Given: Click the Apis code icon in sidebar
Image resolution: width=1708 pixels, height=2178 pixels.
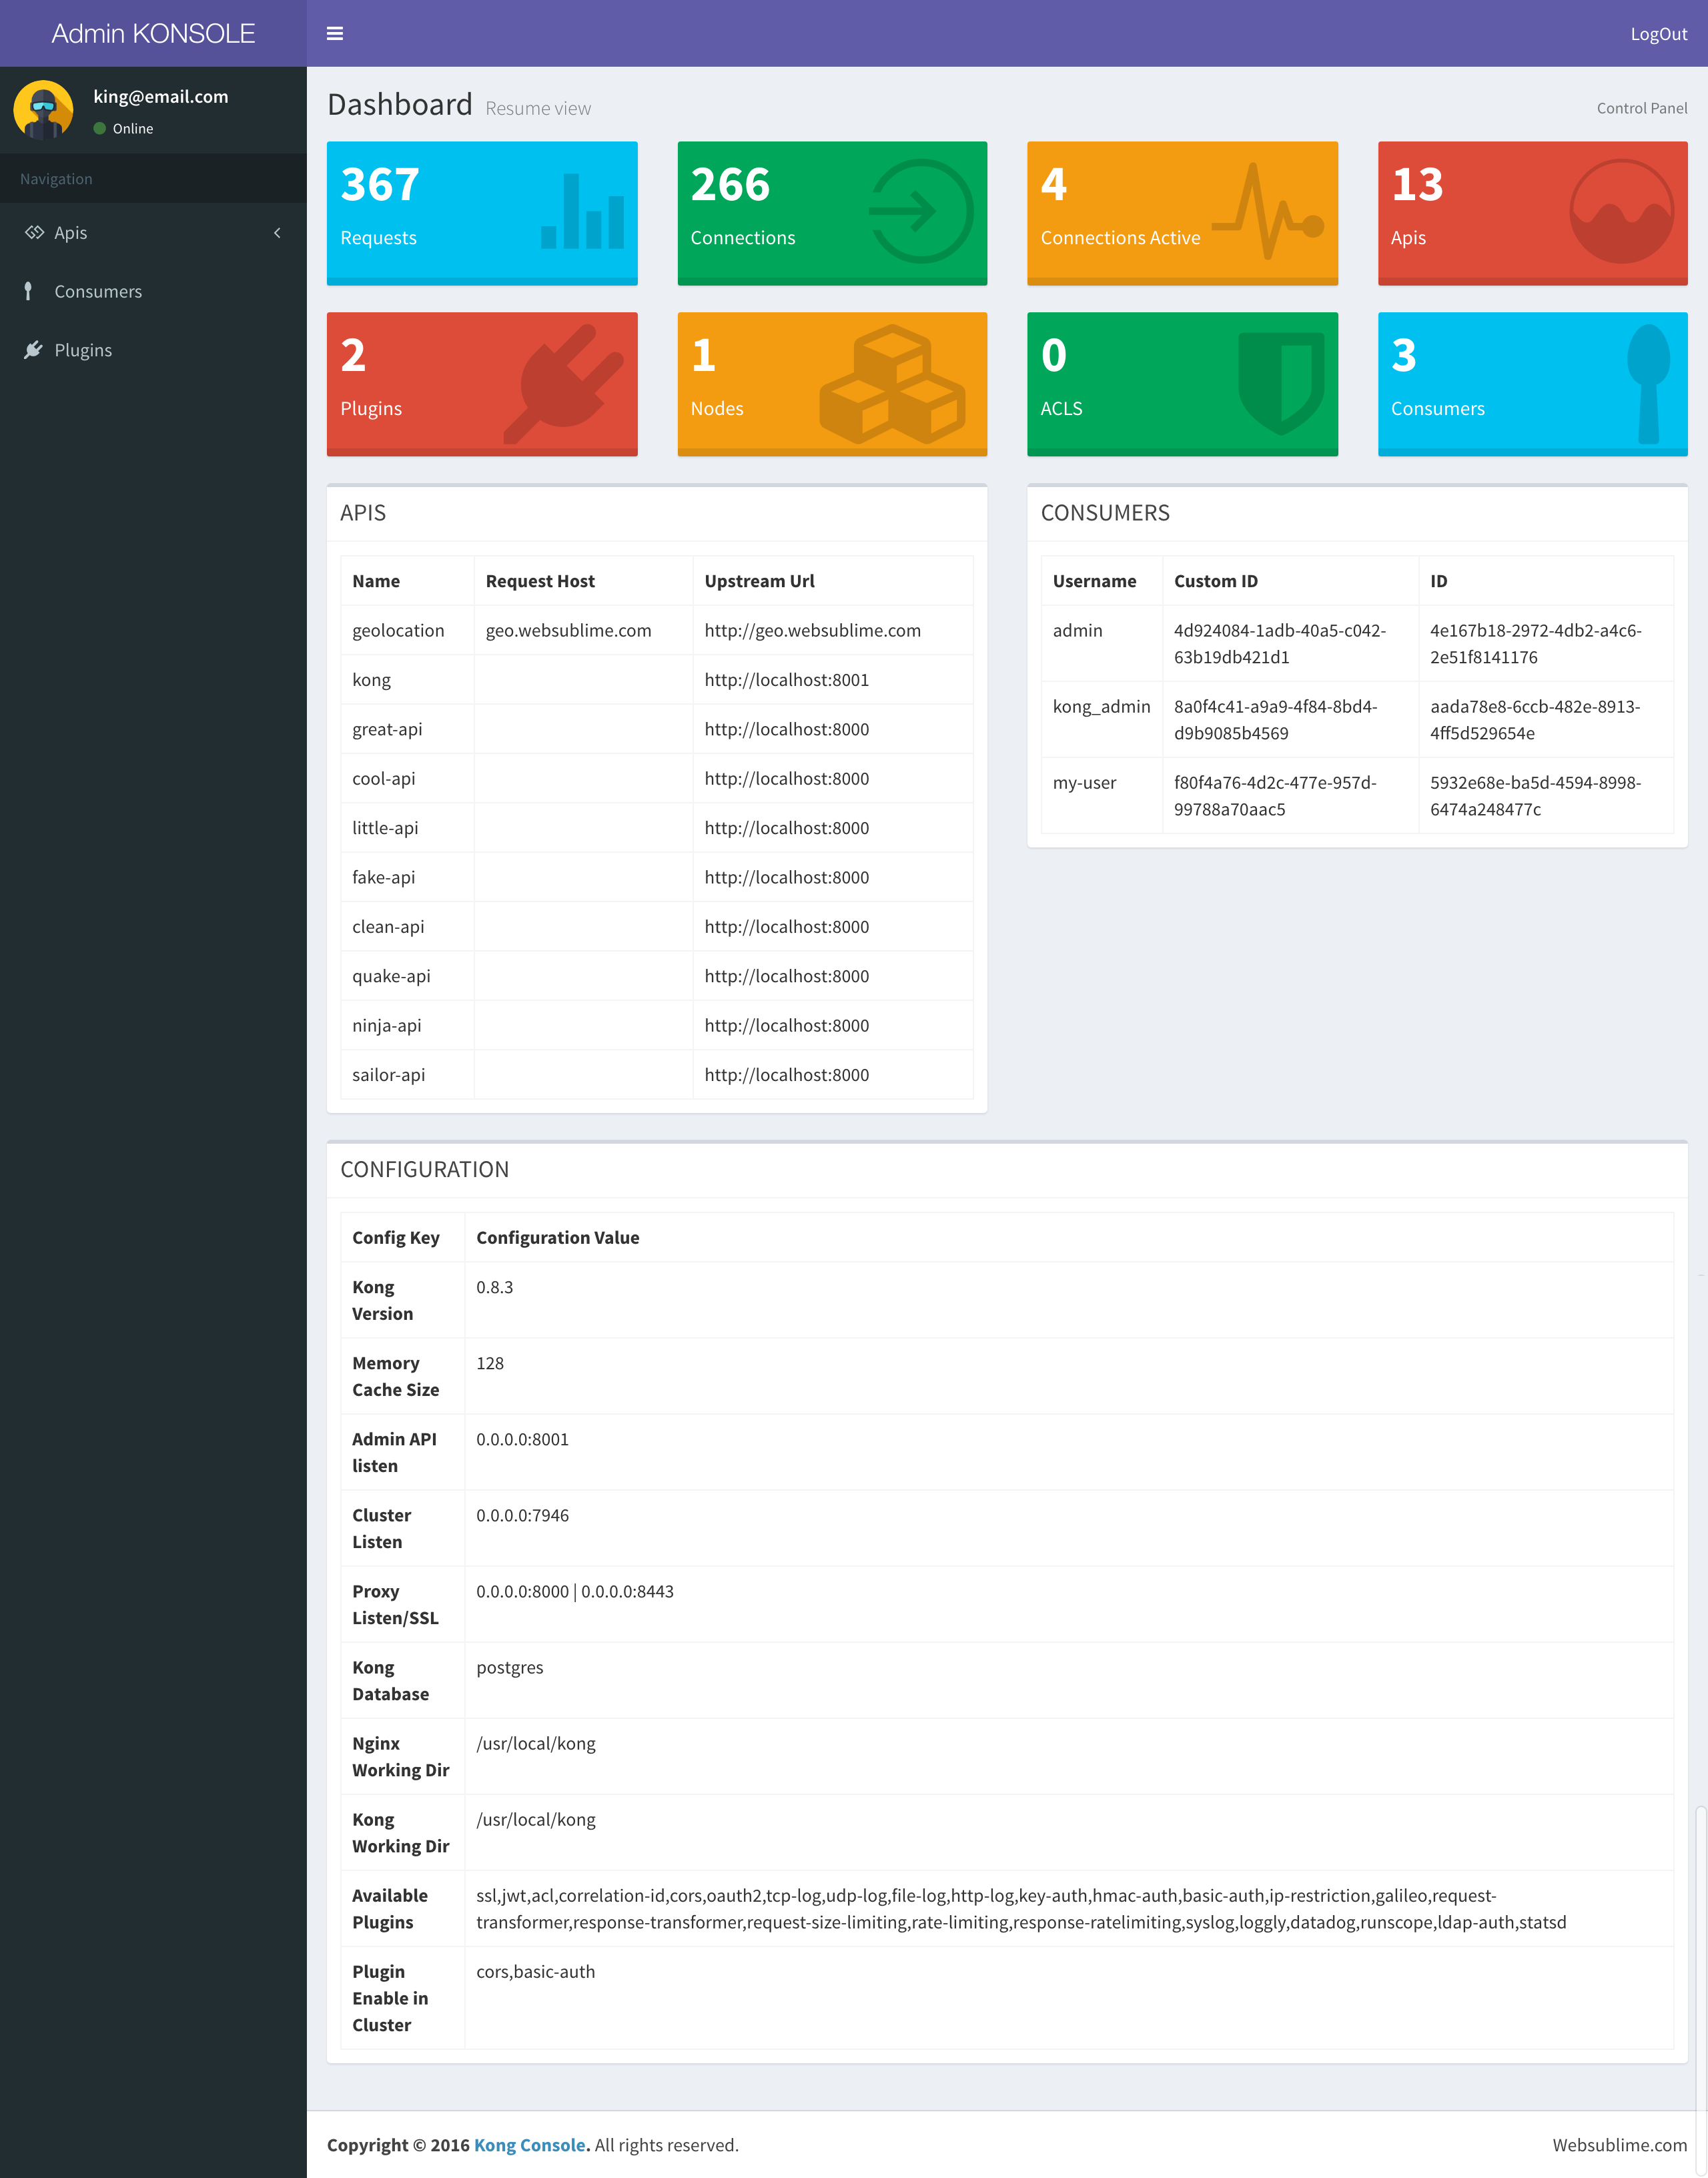Looking at the screenshot, I should pos(34,233).
